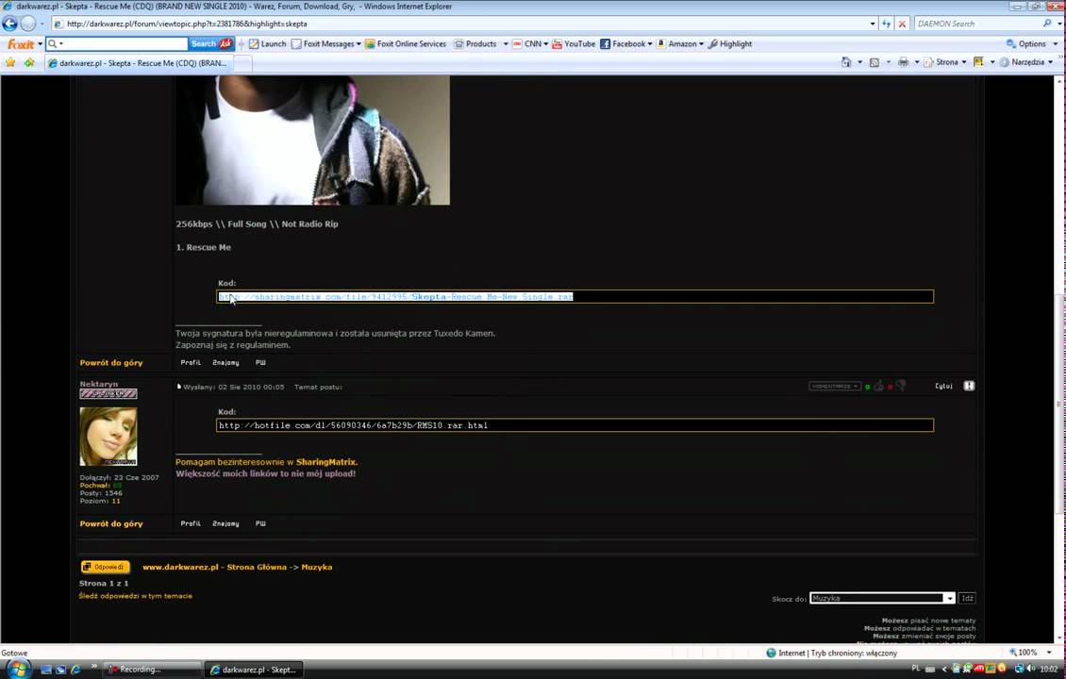Click the white report icon beside Cytuj
The image size is (1066, 679).
coord(969,386)
